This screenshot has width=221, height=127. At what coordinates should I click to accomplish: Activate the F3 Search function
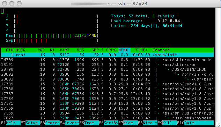[50, 123]
